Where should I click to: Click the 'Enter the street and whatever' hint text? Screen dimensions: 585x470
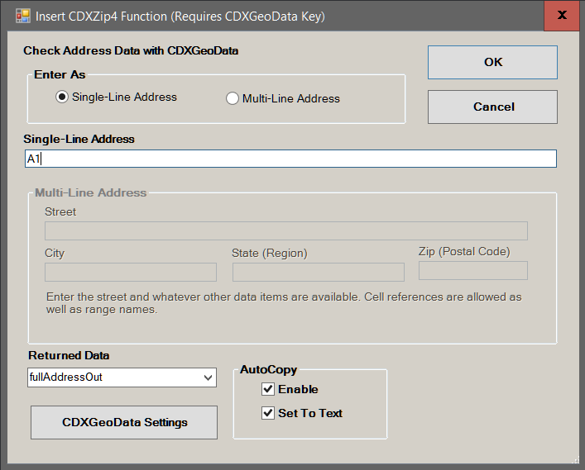[x=284, y=303]
